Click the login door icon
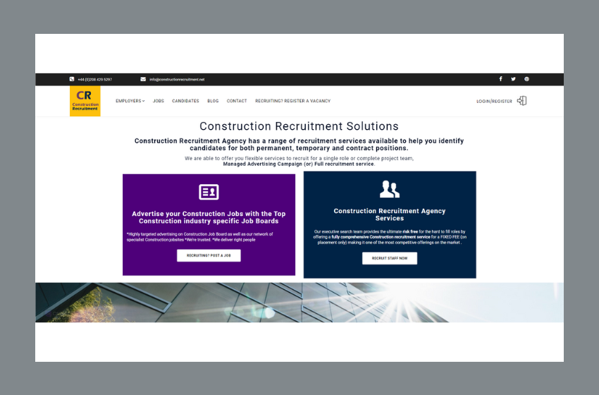This screenshot has width=599, height=395. [521, 101]
